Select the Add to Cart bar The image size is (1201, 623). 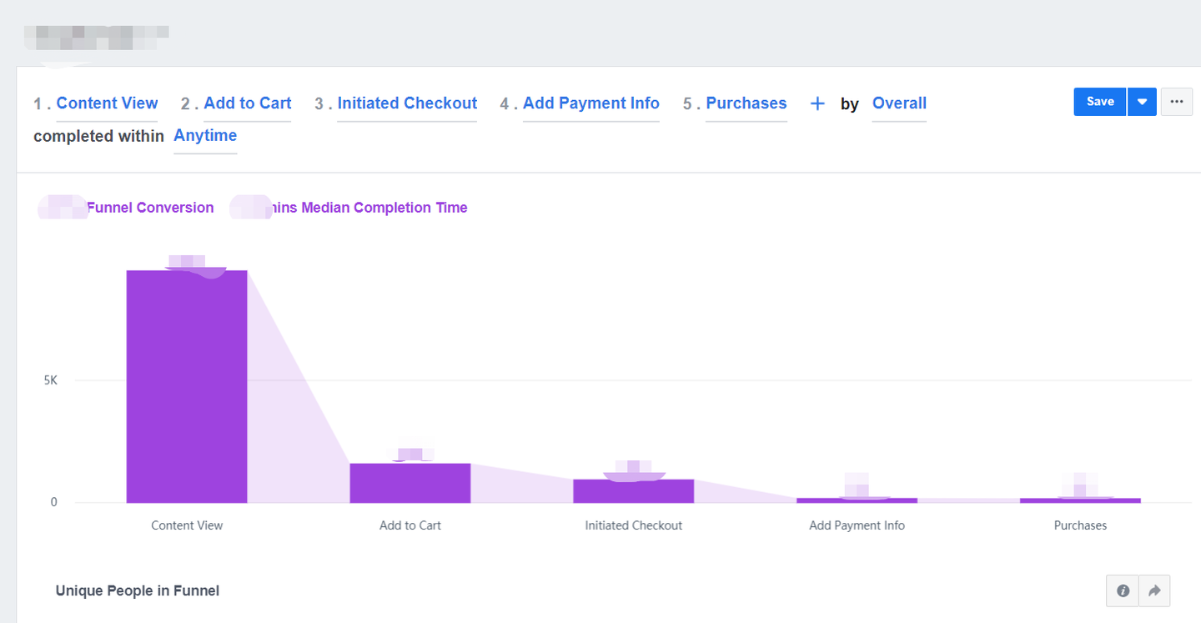point(410,483)
